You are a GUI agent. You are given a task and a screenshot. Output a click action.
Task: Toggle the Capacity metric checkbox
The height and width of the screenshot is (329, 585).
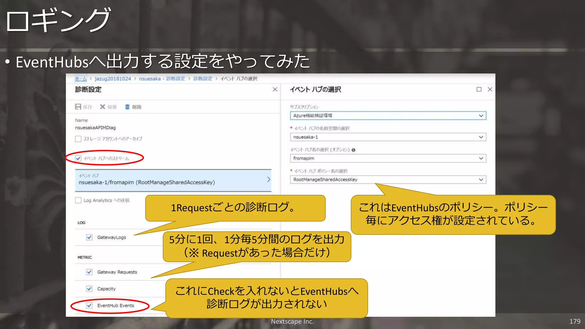[x=89, y=289]
